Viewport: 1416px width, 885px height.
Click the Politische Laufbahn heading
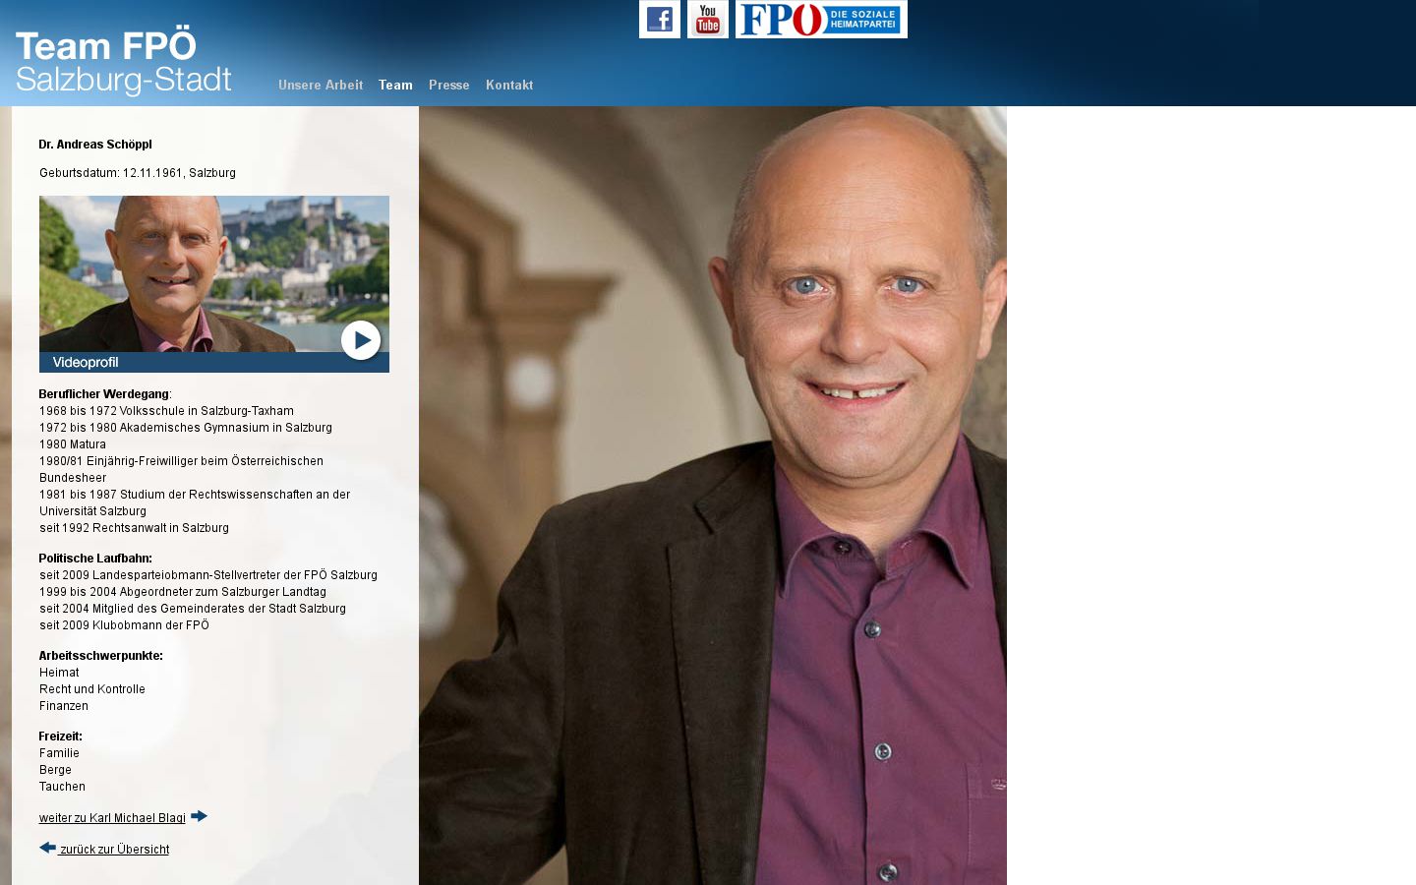tap(95, 559)
